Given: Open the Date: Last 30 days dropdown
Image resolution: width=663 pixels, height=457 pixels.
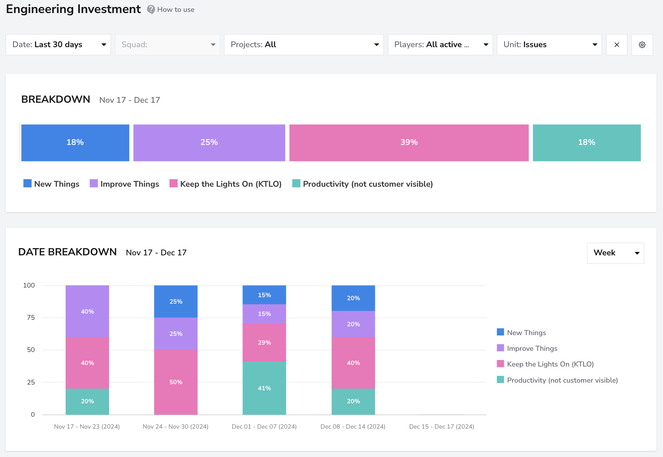Looking at the screenshot, I should click(x=58, y=45).
